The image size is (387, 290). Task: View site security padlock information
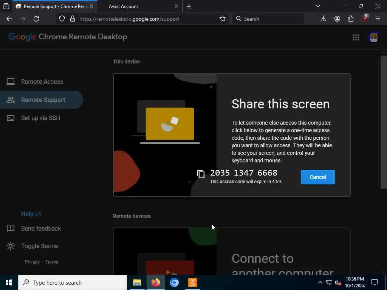pyautogui.click(x=72, y=19)
